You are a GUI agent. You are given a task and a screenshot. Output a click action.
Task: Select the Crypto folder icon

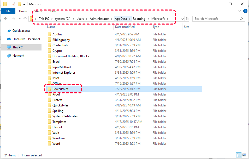[49, 51]
